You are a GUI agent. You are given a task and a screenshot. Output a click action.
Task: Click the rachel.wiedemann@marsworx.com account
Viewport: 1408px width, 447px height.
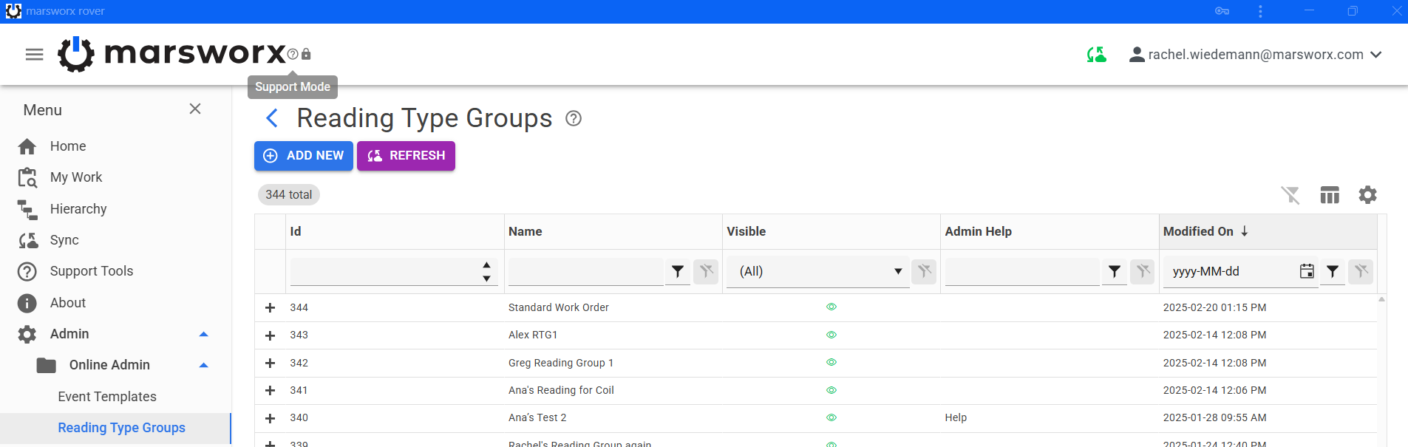pos(1256,55)
